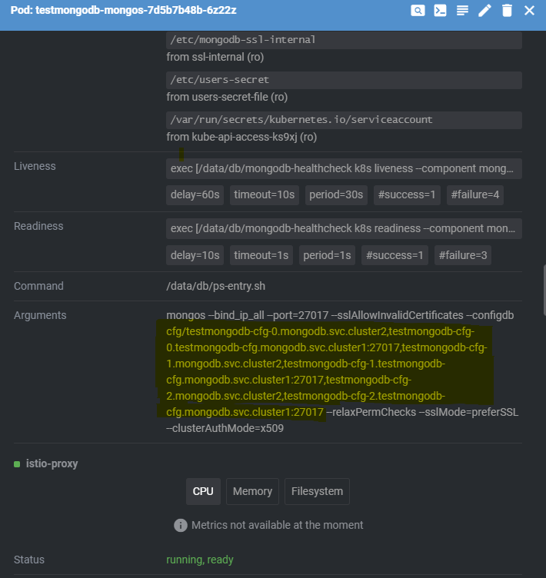Click the istio-proxy container name
The height and width of the screenshot is (578, 546).
pyautogui.click(x=52, y=463)
